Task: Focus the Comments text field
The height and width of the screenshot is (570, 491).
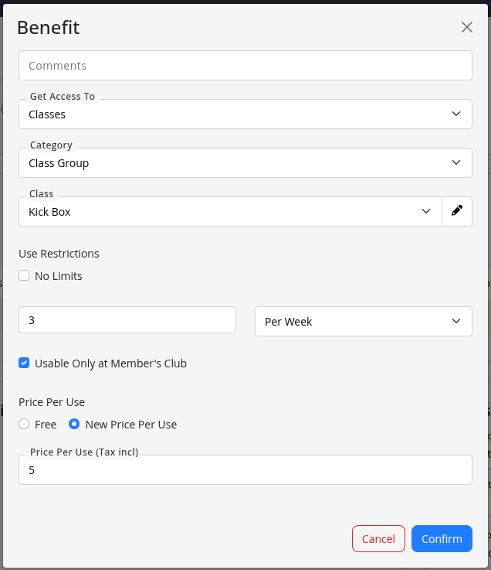Action: click(245, 66)
